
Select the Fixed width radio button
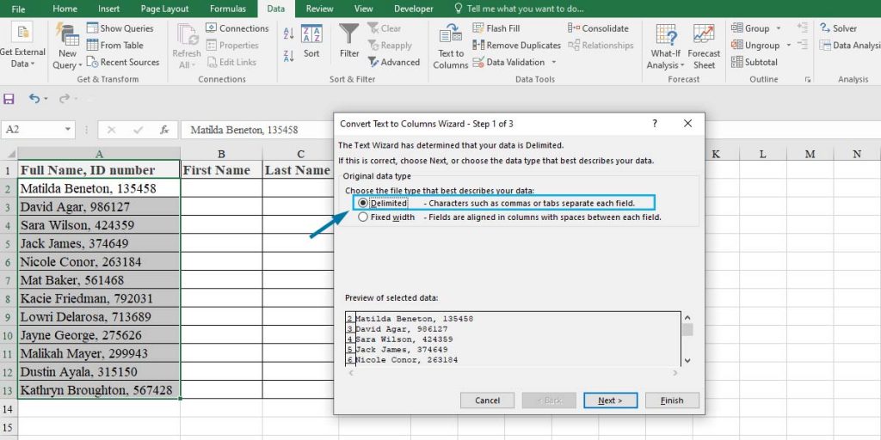(363, 217)
